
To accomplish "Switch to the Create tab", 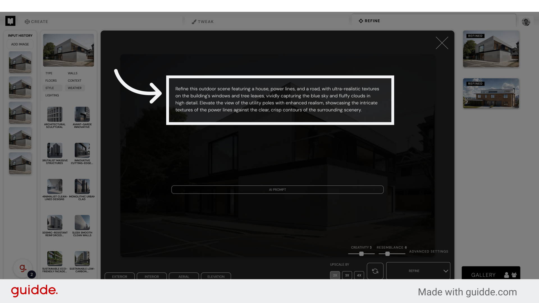I will coord(36,22).
